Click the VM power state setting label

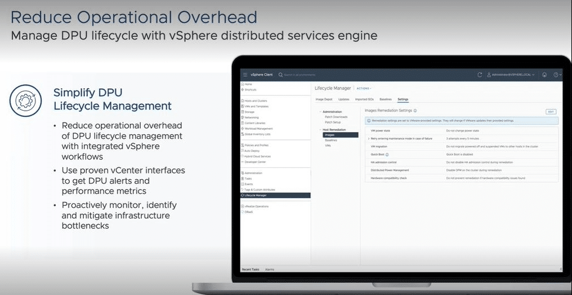[x=380, y=130]
